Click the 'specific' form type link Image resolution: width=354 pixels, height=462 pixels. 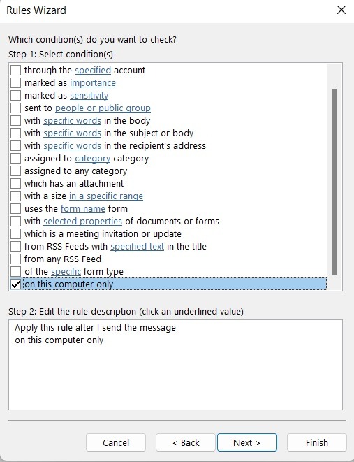pyautogui.click(x=66, y=271)
